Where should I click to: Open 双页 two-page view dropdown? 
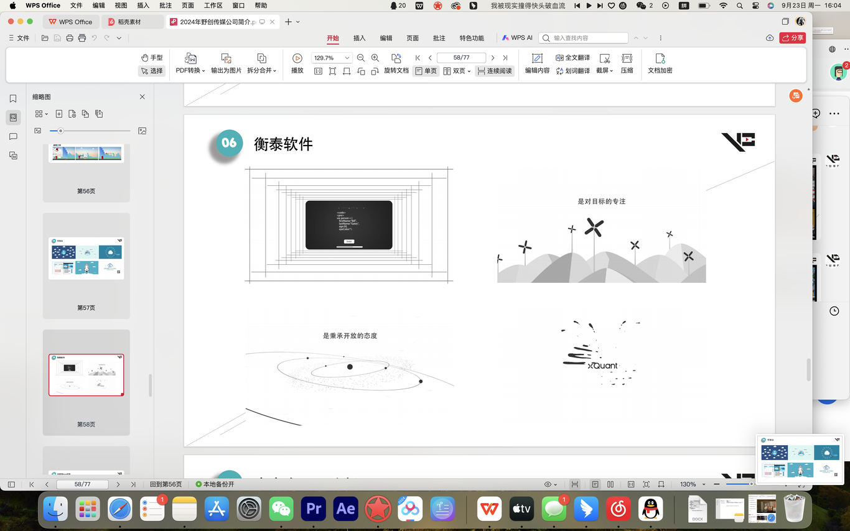[457, 72]
